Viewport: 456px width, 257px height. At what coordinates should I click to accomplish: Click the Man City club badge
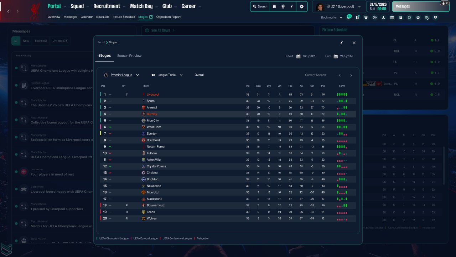144,121
